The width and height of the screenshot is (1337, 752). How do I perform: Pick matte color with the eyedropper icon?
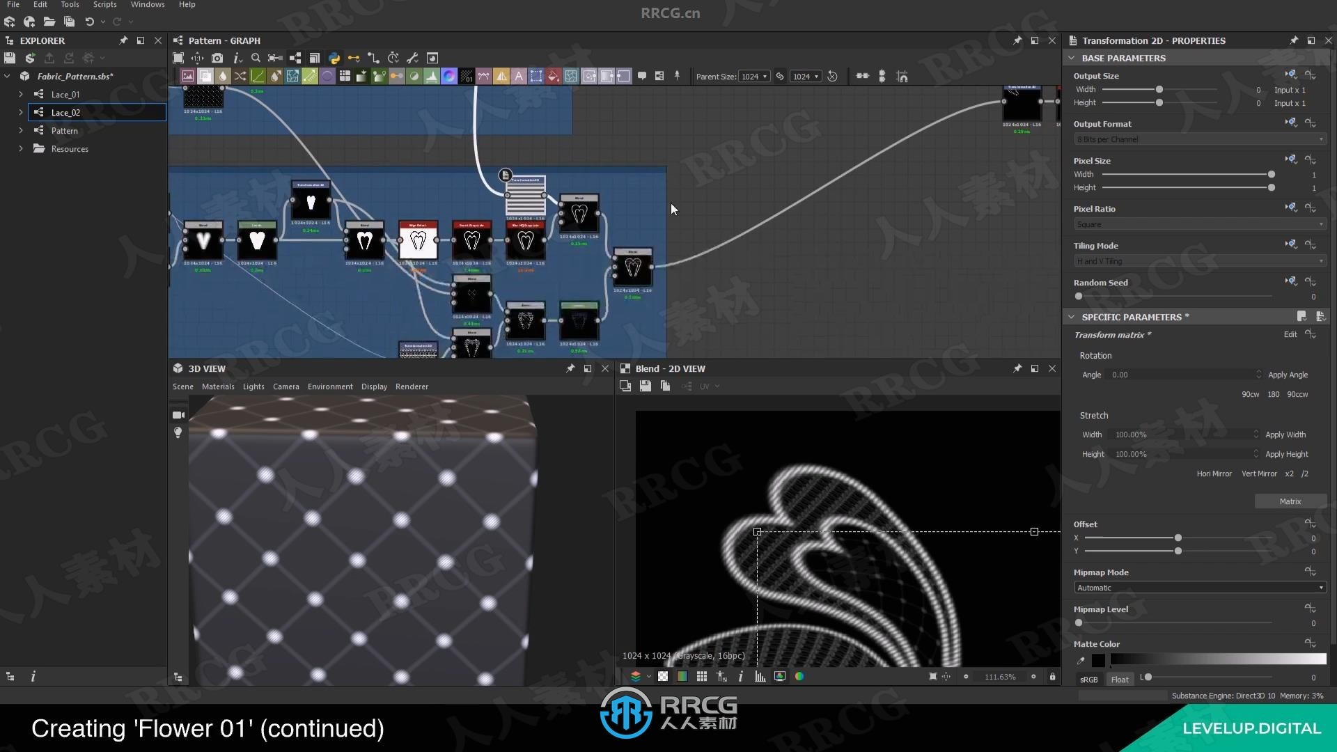click(x=1081, y=661)
